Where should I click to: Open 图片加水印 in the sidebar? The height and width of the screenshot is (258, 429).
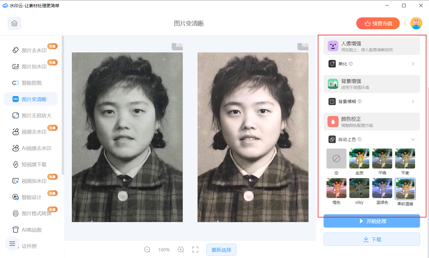[x=31, y=67]
